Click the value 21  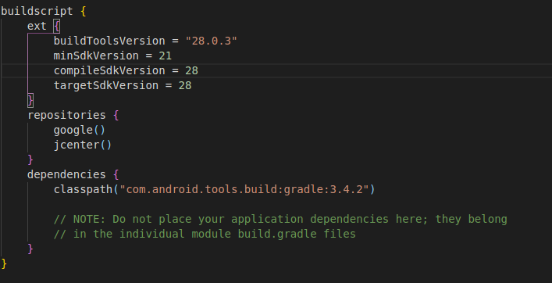tap(165, 56)
